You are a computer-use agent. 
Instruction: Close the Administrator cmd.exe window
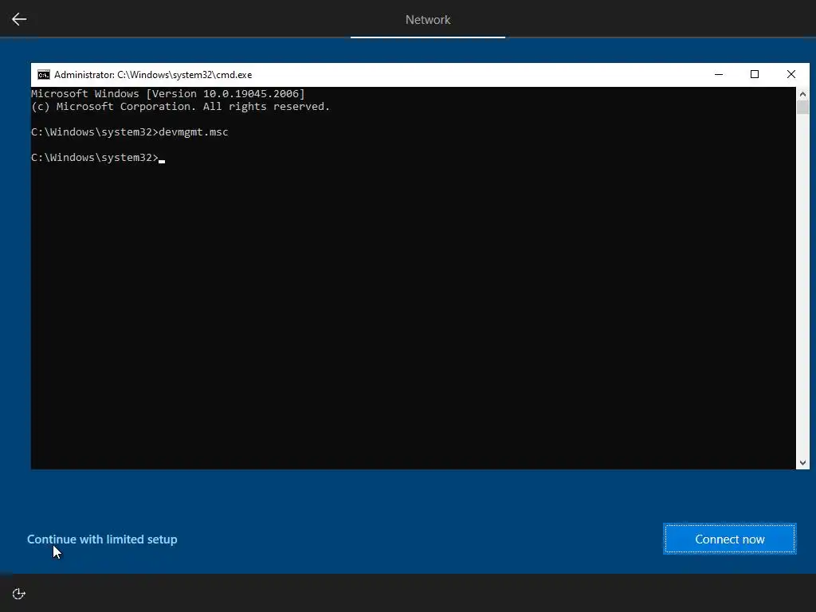(791, 74)
